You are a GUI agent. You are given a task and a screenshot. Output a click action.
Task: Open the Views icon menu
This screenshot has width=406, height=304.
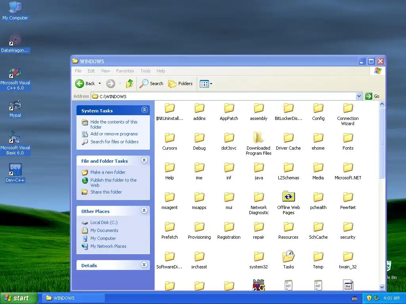coord(206,84)
